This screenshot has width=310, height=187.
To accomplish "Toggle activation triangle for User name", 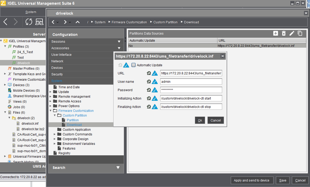I will pos(154,81).
